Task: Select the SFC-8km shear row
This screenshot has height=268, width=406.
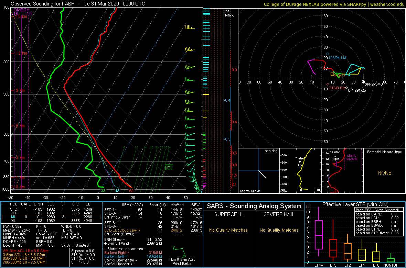Action: point(153,226)
